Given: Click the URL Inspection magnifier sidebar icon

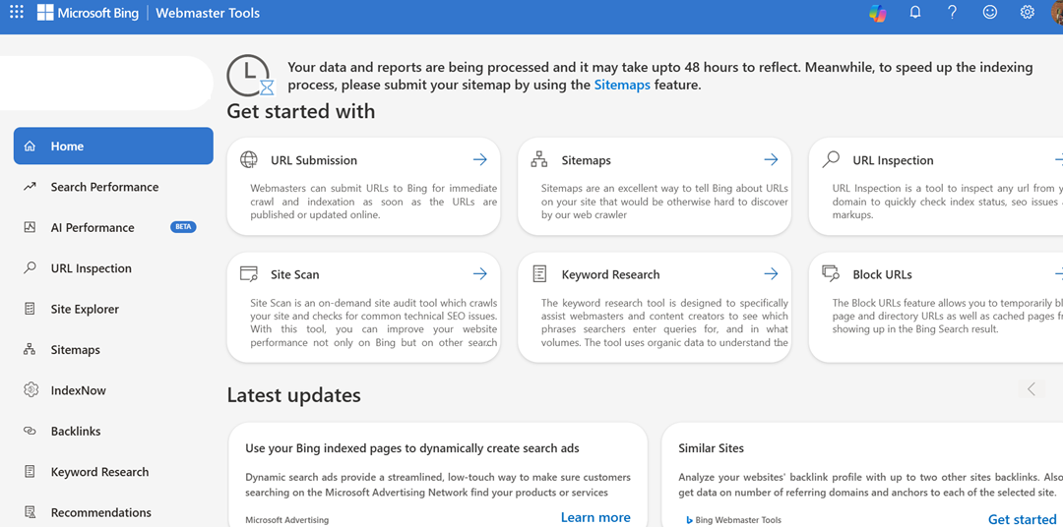Looking at the screenshot, I should (30, 268).
